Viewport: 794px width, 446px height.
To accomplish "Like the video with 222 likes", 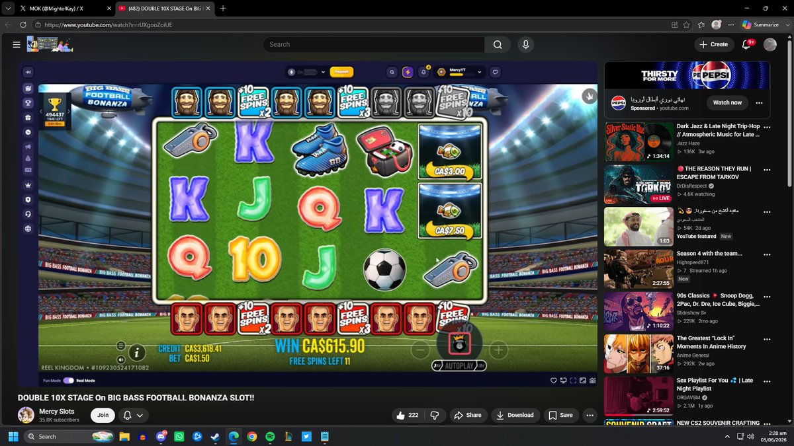I will [408, 415].
